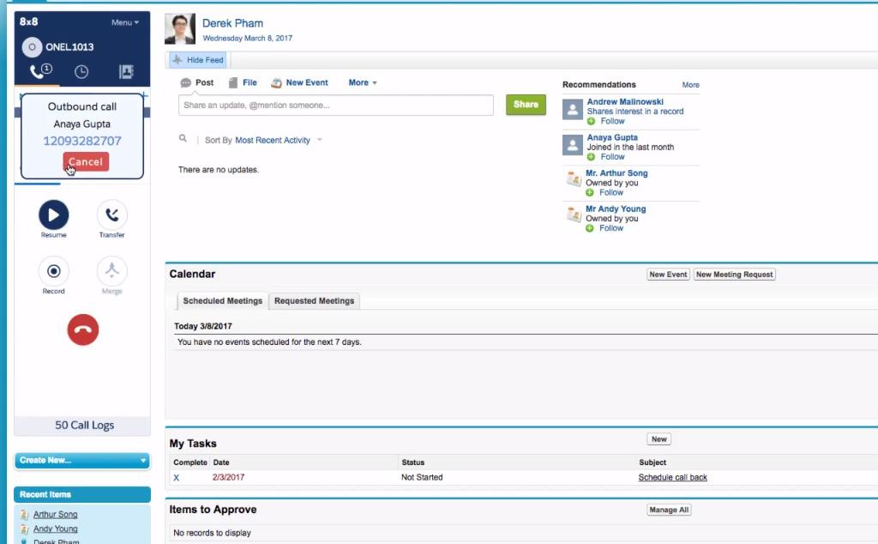Open the call history clock icon
This screenshot has width=878, height=544.
click(x=81, y=72)
